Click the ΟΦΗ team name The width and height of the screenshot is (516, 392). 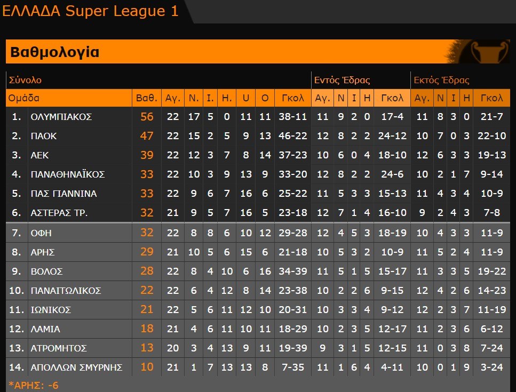point(41,233)
